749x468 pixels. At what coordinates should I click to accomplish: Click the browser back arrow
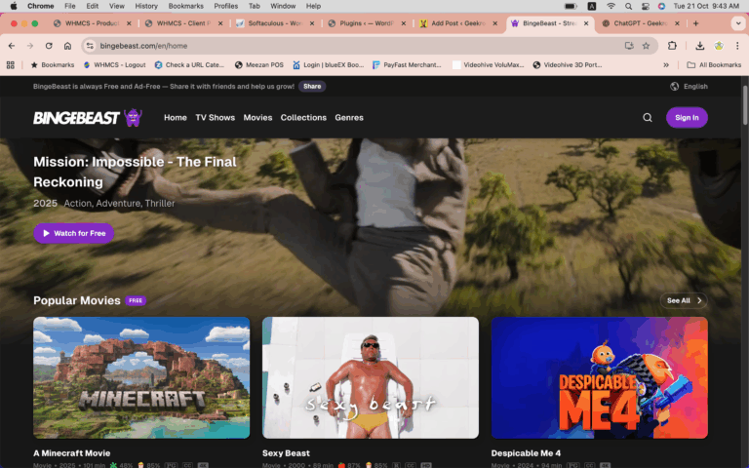click(13, 46)
